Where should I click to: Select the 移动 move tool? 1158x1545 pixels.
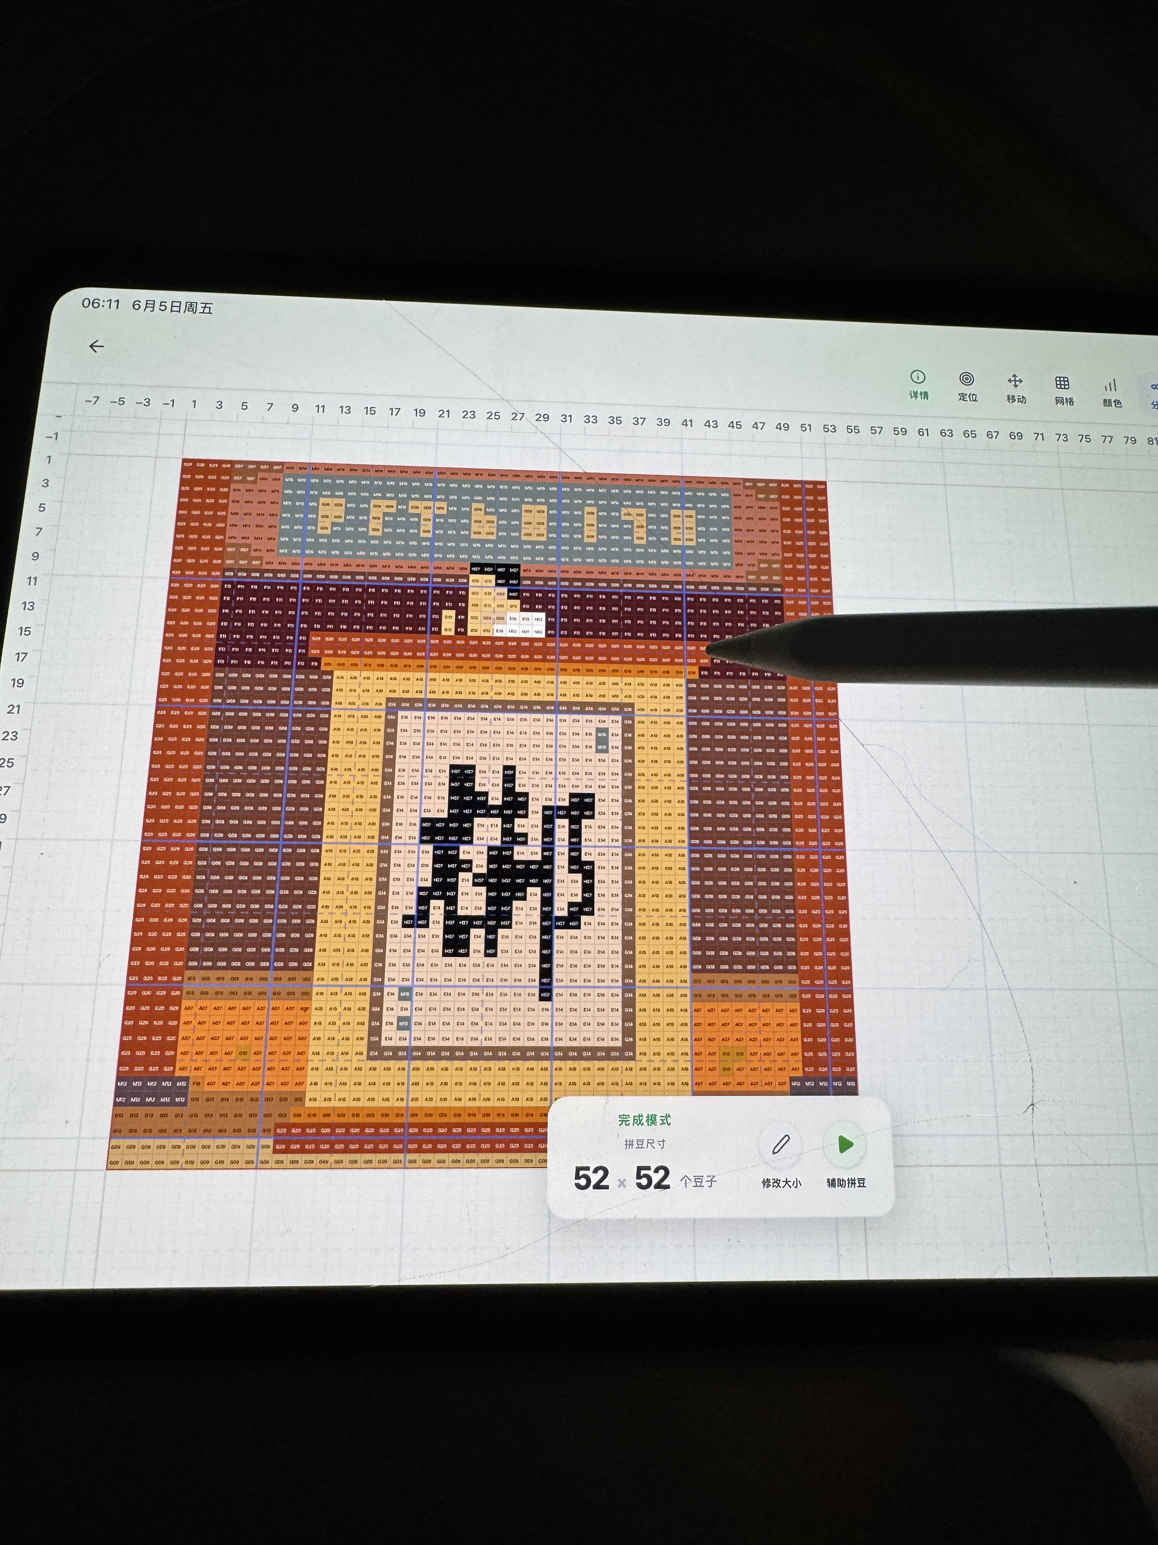click(1015, 388)
